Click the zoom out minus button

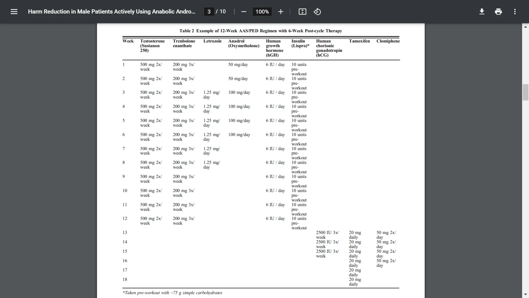(244, 12)
